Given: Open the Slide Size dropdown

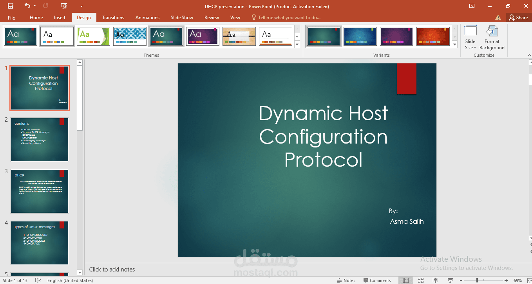Looking at the screenshot, I should point(470,38).
